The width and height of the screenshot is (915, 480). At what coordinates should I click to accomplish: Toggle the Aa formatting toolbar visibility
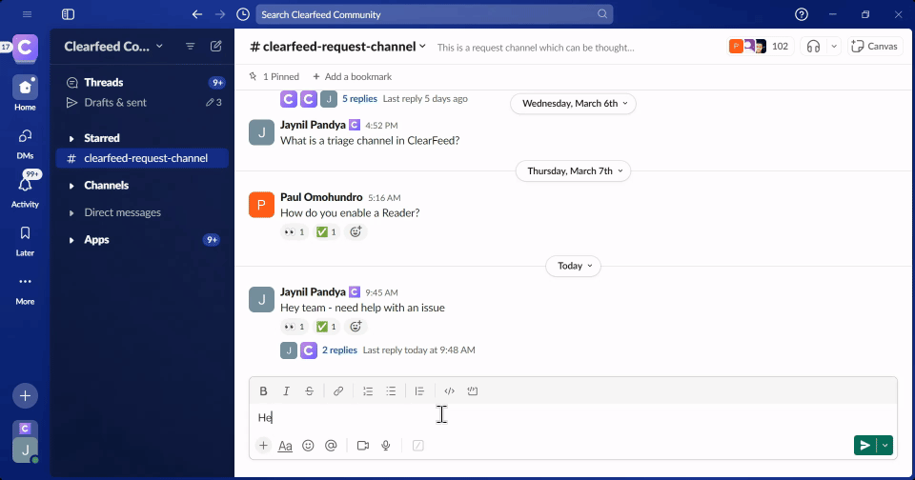[285, 445]
